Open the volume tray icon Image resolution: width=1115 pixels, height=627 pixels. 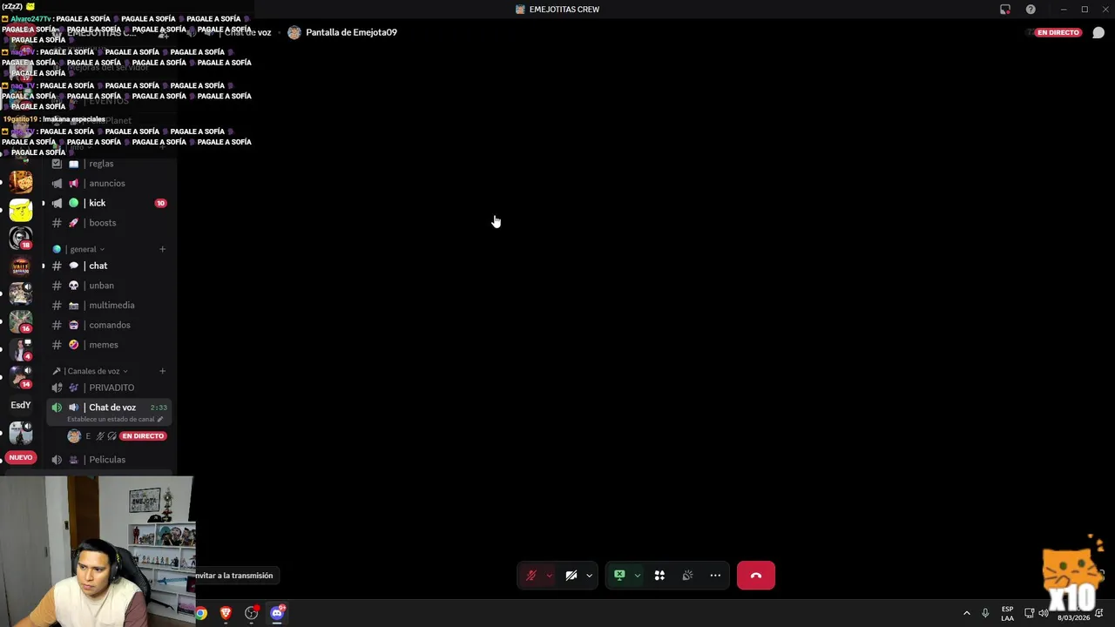(x=1044, y=613)
